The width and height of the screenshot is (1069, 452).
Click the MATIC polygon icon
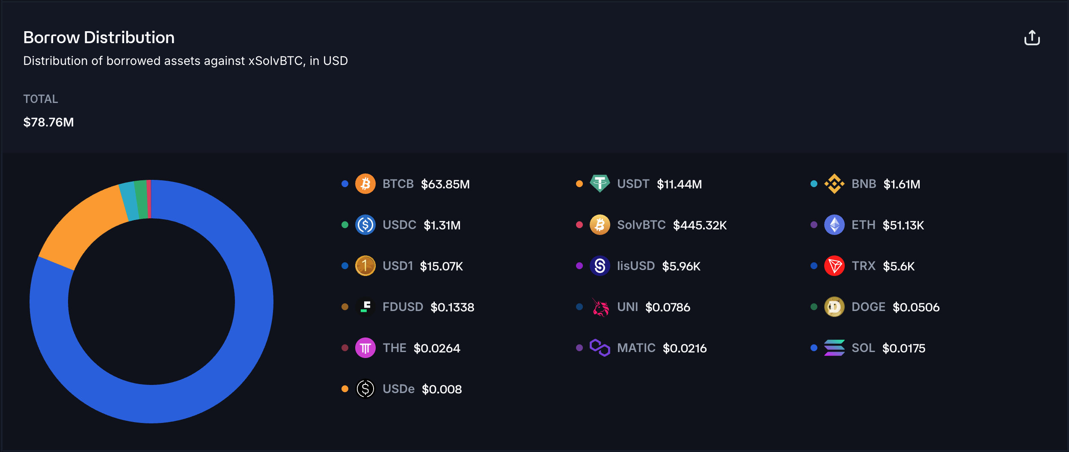600,348
